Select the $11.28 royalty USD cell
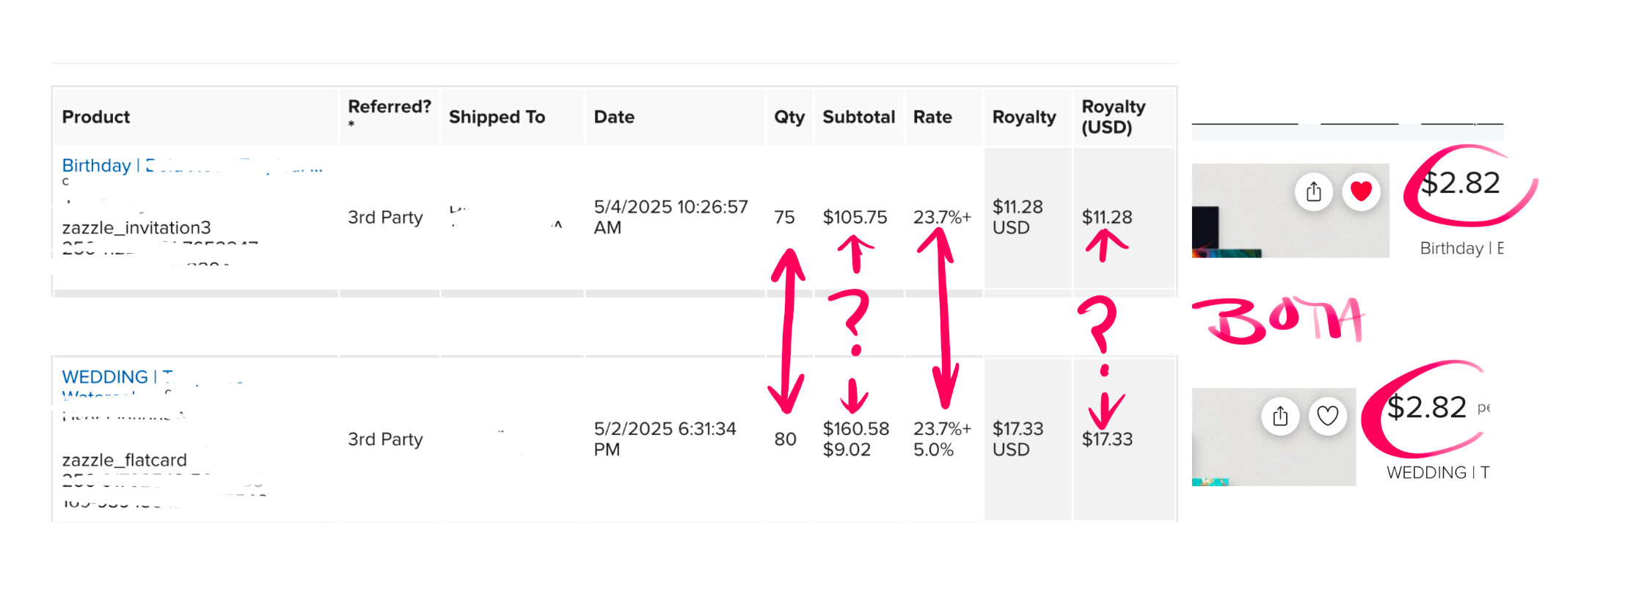The height and width of the screenshot is (602, 1633). (1107, 217)
